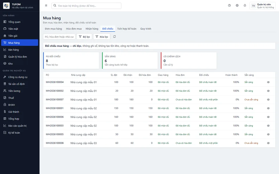279x174 pixels.
Task: Switch to the Hóa đơn mua tab
Action: point(74,29)
